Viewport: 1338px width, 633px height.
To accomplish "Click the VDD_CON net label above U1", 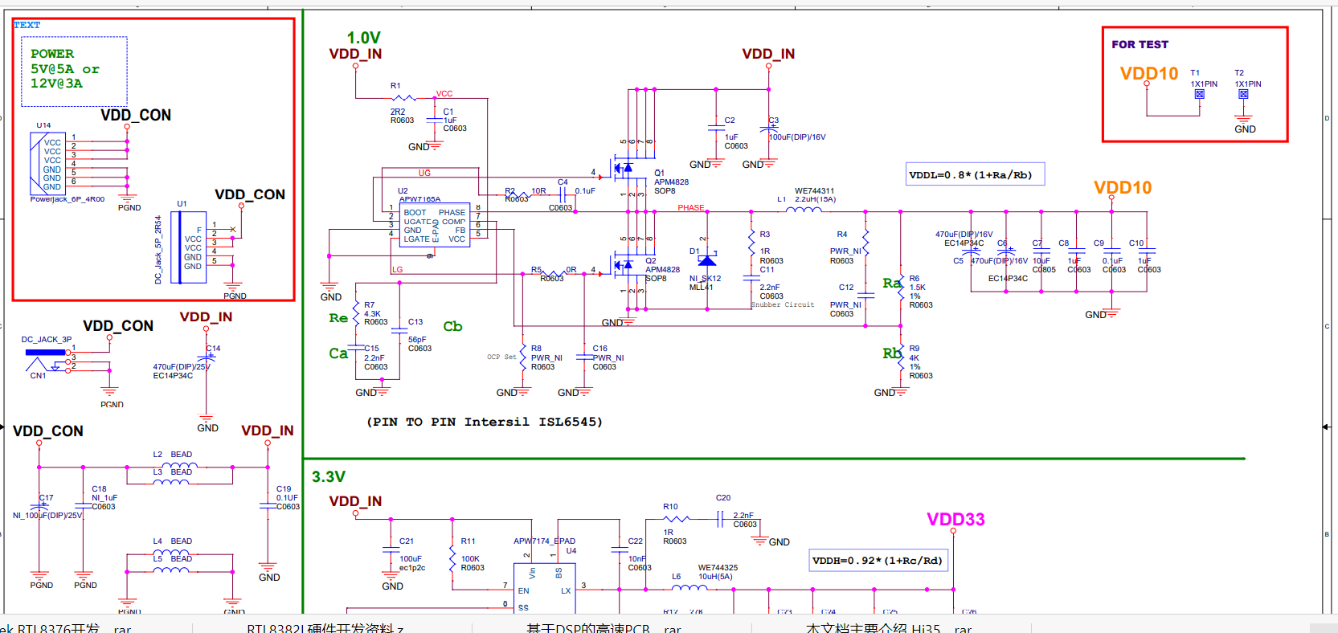I will tap(250, 194).
